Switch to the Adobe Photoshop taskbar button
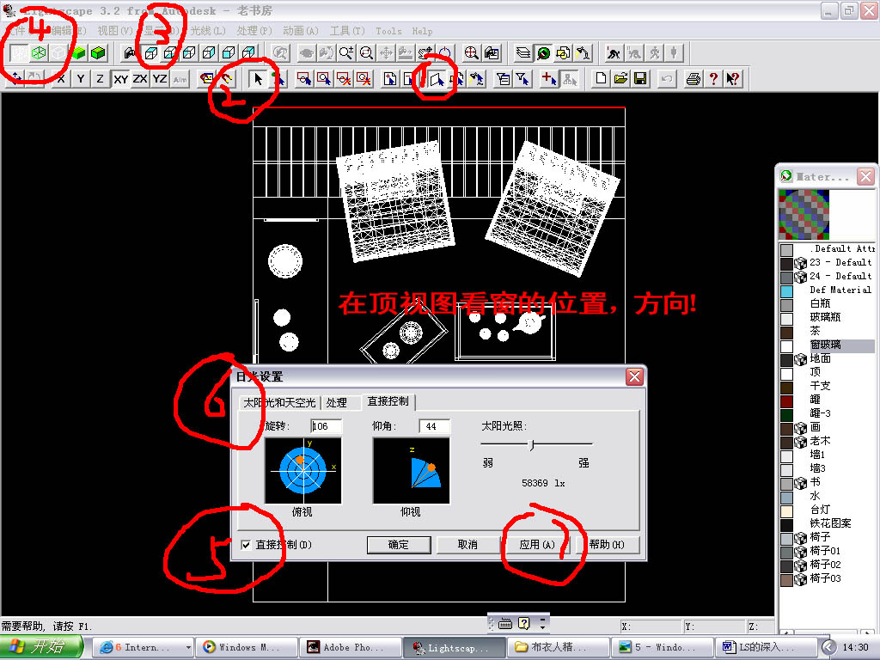 tap(351, 648)
